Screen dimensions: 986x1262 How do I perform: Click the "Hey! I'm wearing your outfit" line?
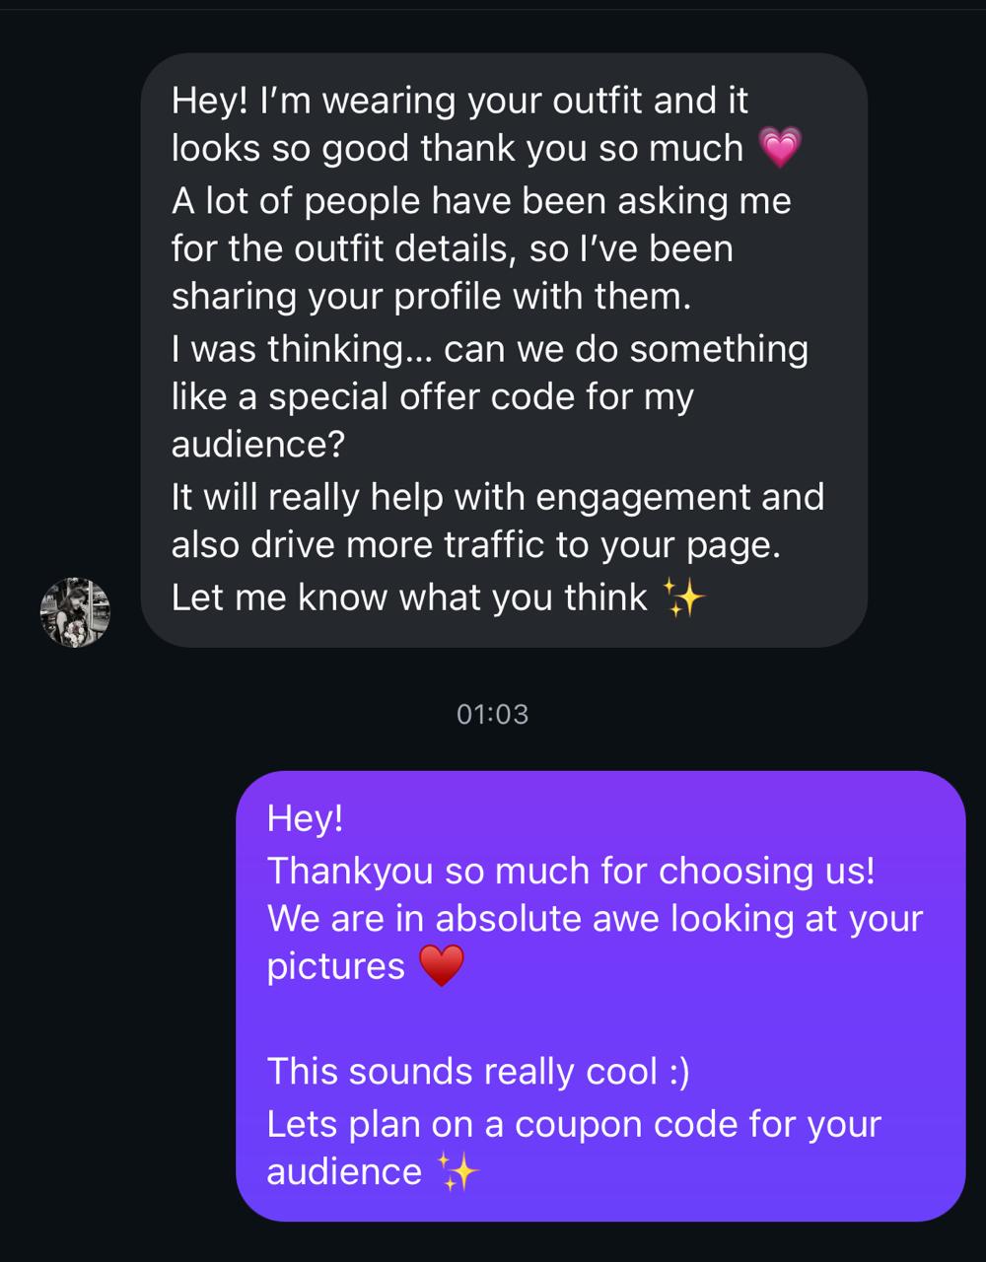[459, 101]
